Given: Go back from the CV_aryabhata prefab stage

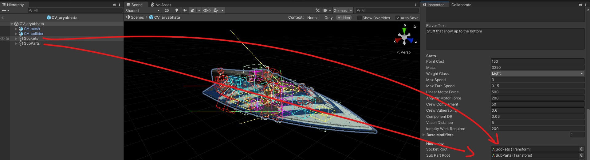Looking at the screenshot, I should (2, 18).
